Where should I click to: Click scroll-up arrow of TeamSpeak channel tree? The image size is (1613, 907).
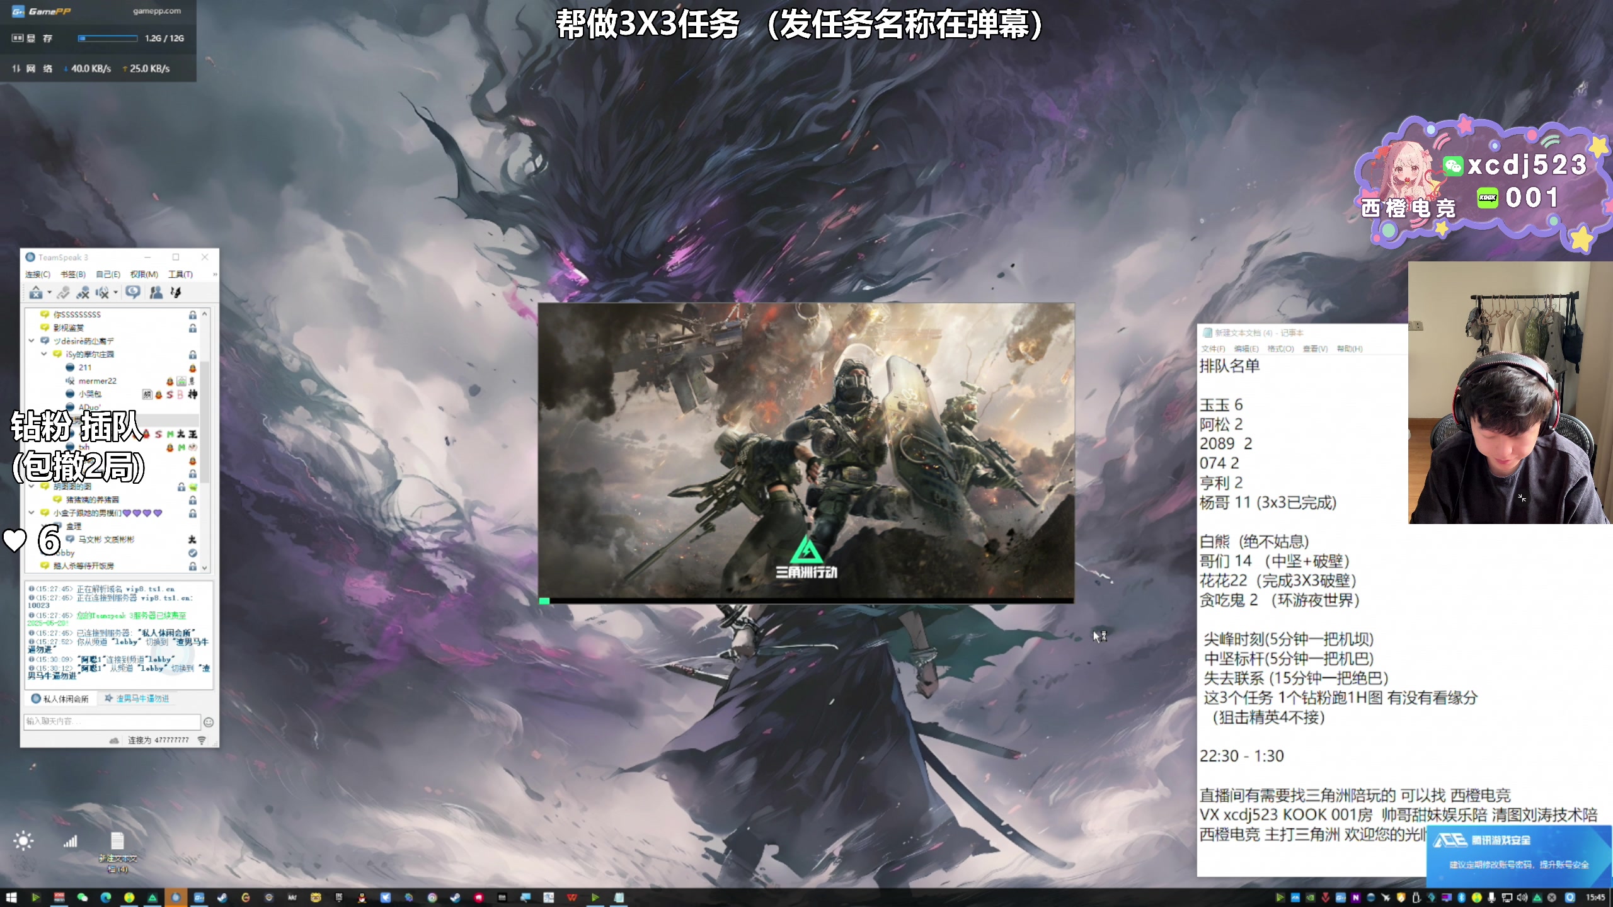tap(205, 314)
